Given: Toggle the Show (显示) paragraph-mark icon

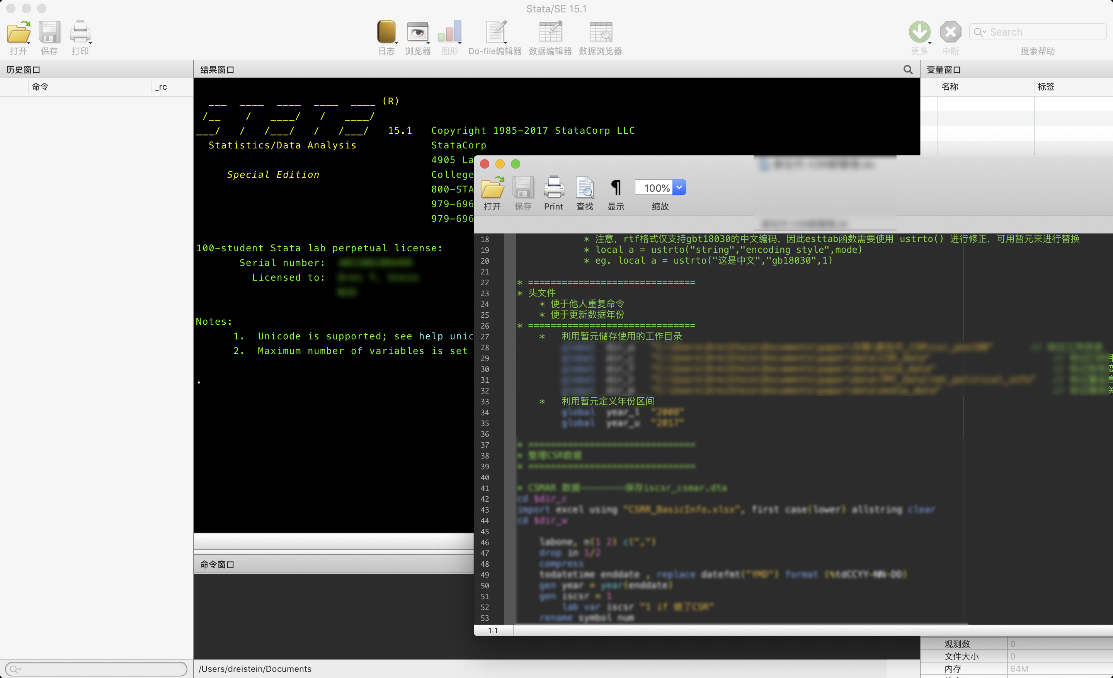Looking at the screenshot, I should pos(616,187).
